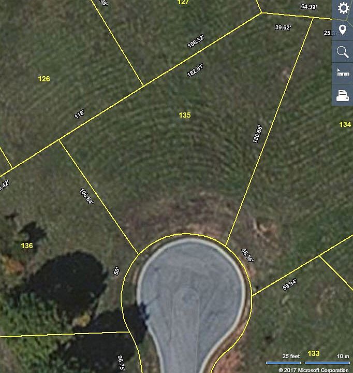Select parcel label 136

[27, 246]
